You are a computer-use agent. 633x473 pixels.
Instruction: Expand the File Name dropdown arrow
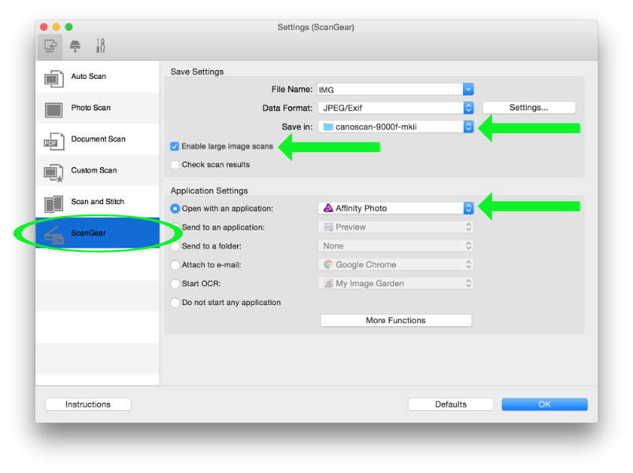(x=468, y=89)
